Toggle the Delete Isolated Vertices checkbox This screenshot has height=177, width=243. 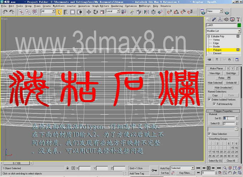209,100
